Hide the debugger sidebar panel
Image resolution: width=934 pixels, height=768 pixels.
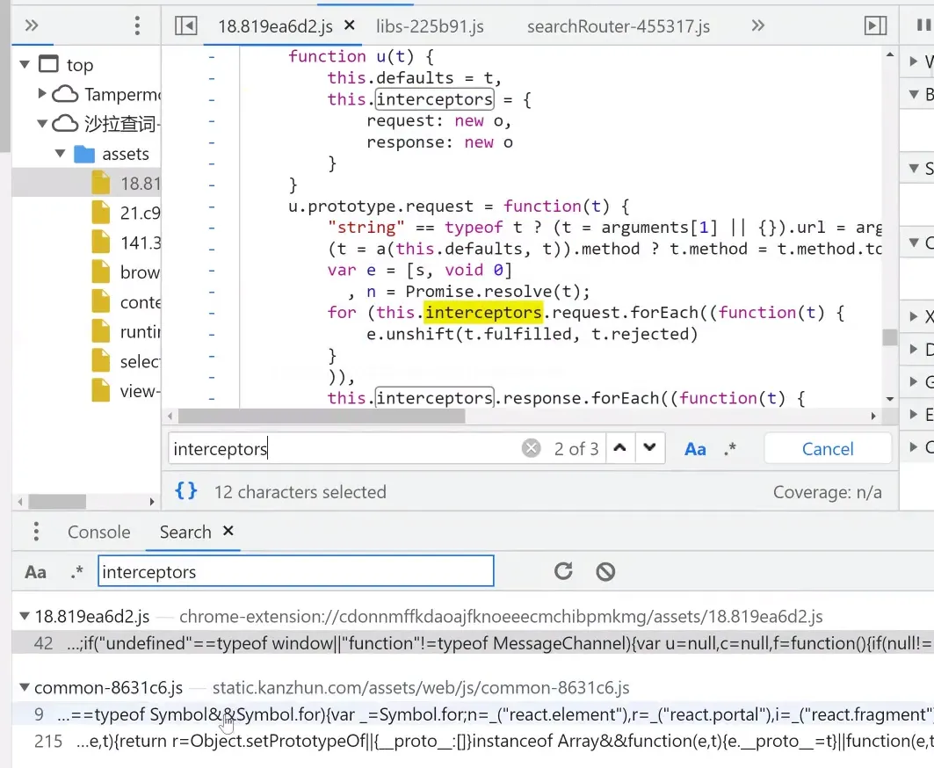tap(875, 25)
